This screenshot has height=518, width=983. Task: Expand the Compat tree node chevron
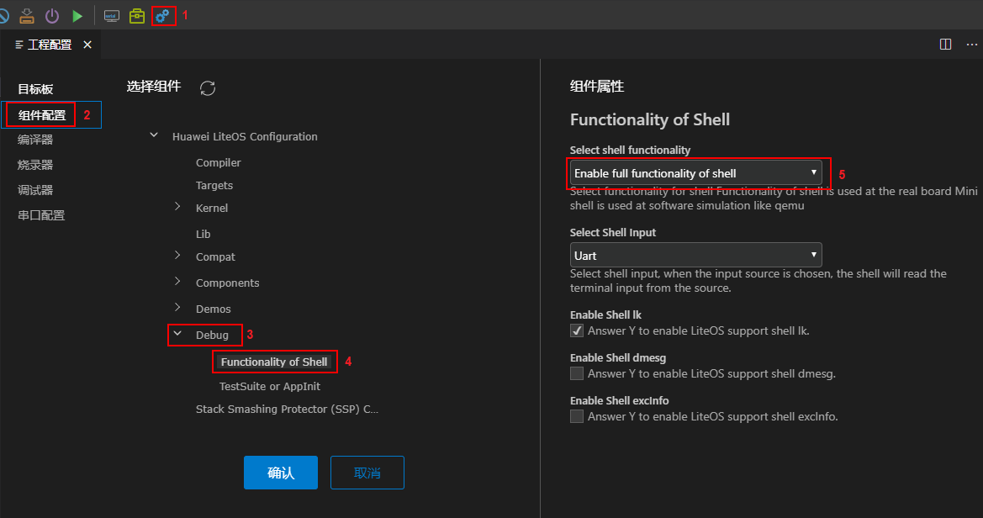[x=177, y=256]
